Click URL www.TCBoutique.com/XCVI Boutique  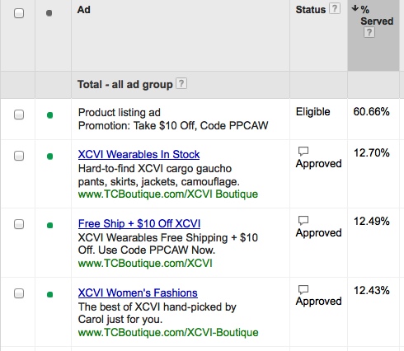168,194
